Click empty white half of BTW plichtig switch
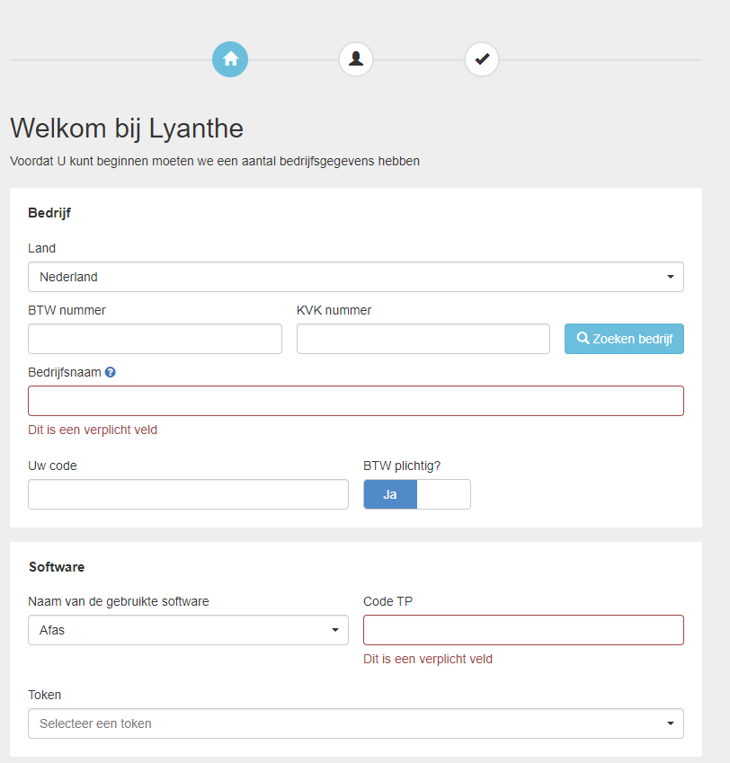The width and height of the screenshot is (730, 763). click(x=443, y=494)
